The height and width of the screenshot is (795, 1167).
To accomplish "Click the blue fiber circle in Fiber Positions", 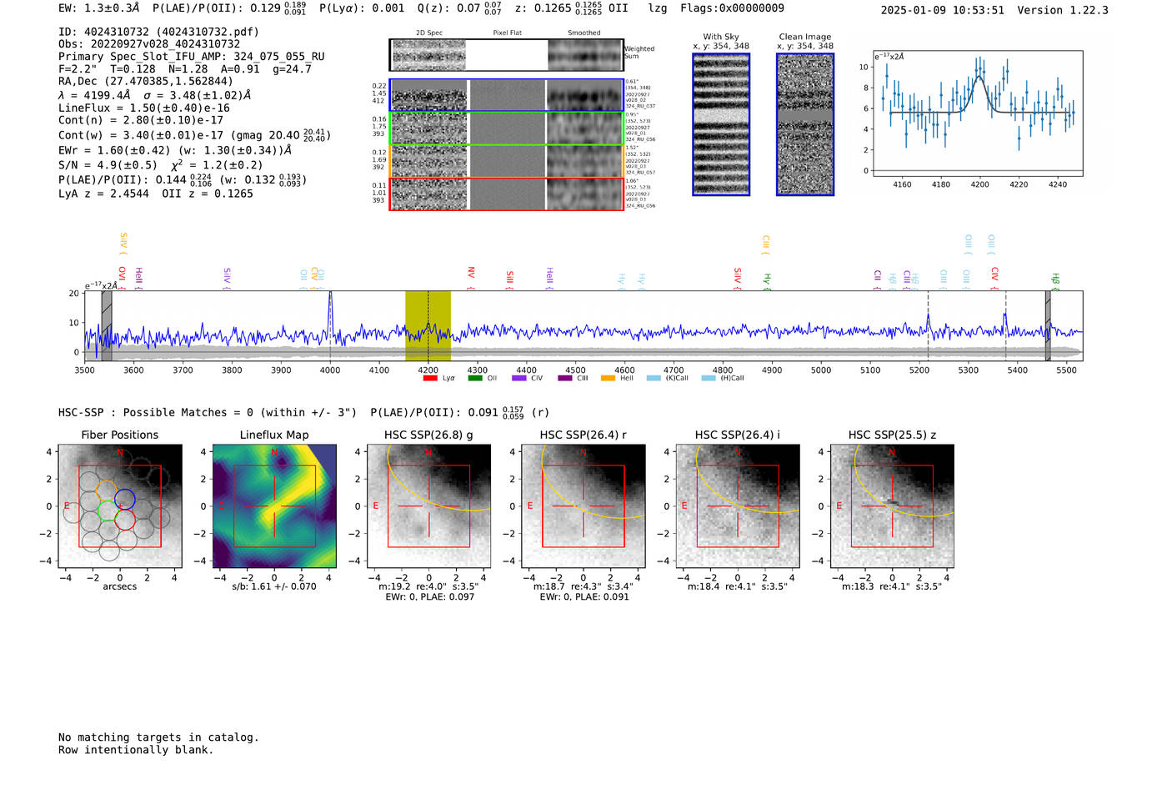I will (125, 499).
